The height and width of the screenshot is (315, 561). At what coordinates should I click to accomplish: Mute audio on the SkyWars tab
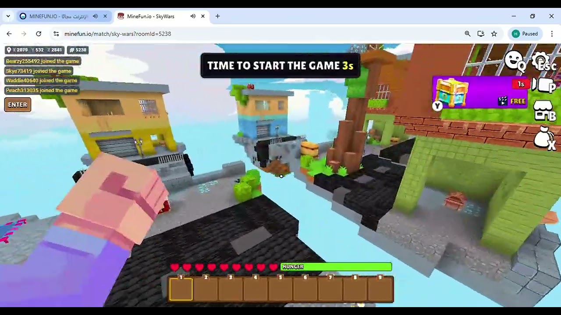(193, 16)
